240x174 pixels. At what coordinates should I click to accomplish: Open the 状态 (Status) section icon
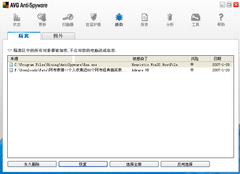point(17,17)
